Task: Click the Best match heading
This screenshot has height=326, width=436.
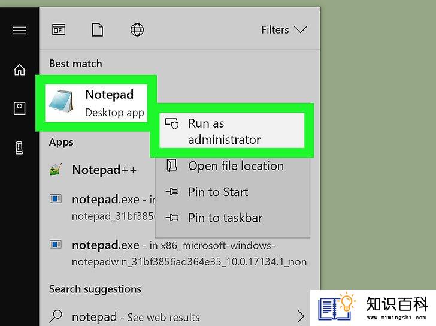Action: click(x=75, y=64)
